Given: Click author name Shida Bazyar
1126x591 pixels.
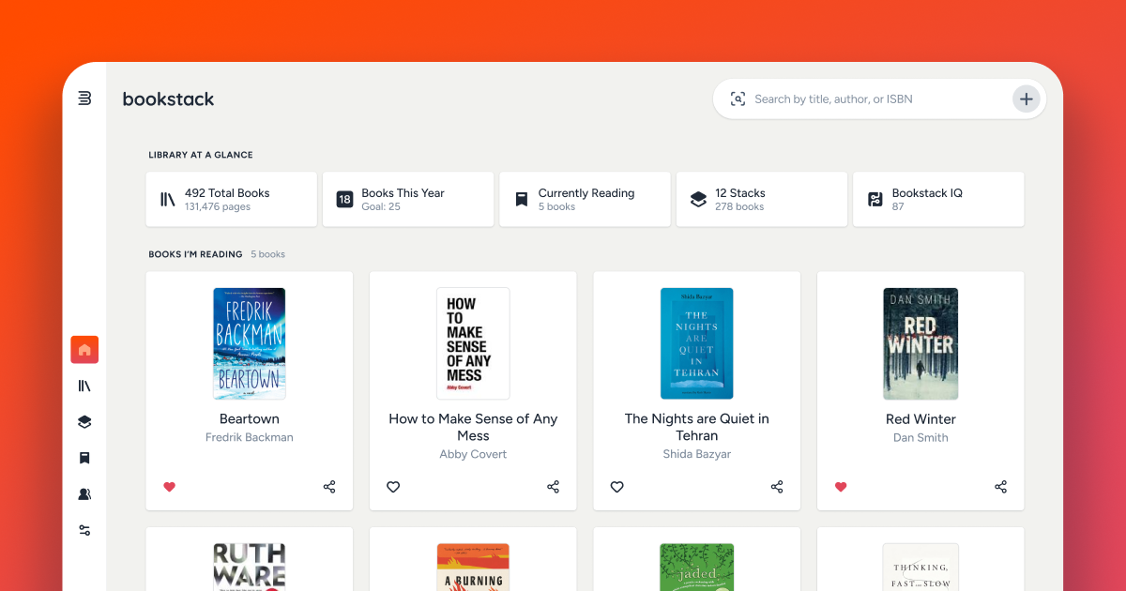Looking at the screenshot, I should tap(697, 454).
